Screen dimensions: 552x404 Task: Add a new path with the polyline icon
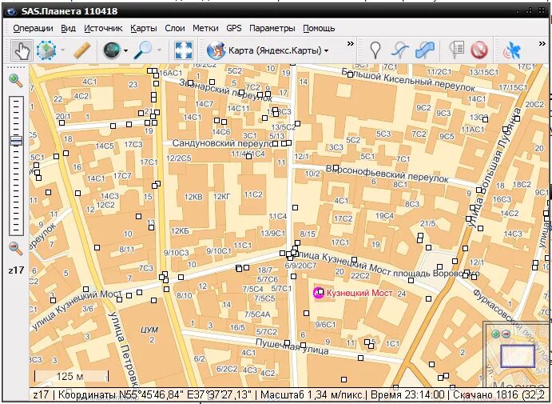[x=400, y=50]
